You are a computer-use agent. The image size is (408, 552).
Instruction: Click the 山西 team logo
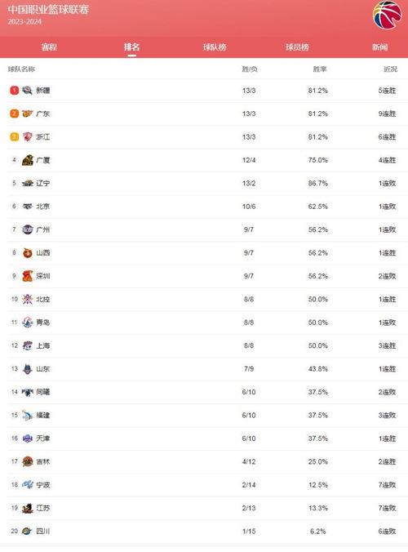(x=28, y=253)
